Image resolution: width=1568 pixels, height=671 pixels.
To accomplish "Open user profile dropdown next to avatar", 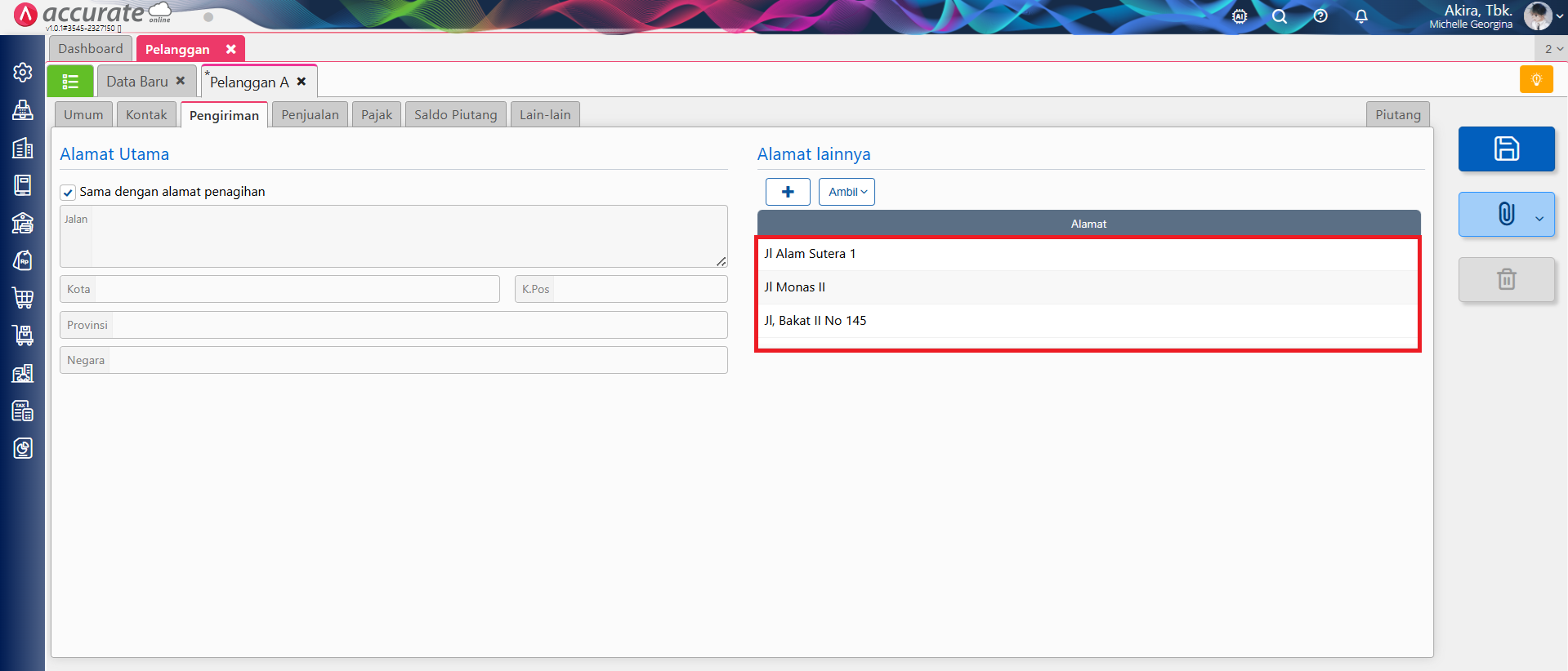I will 1559,16.
